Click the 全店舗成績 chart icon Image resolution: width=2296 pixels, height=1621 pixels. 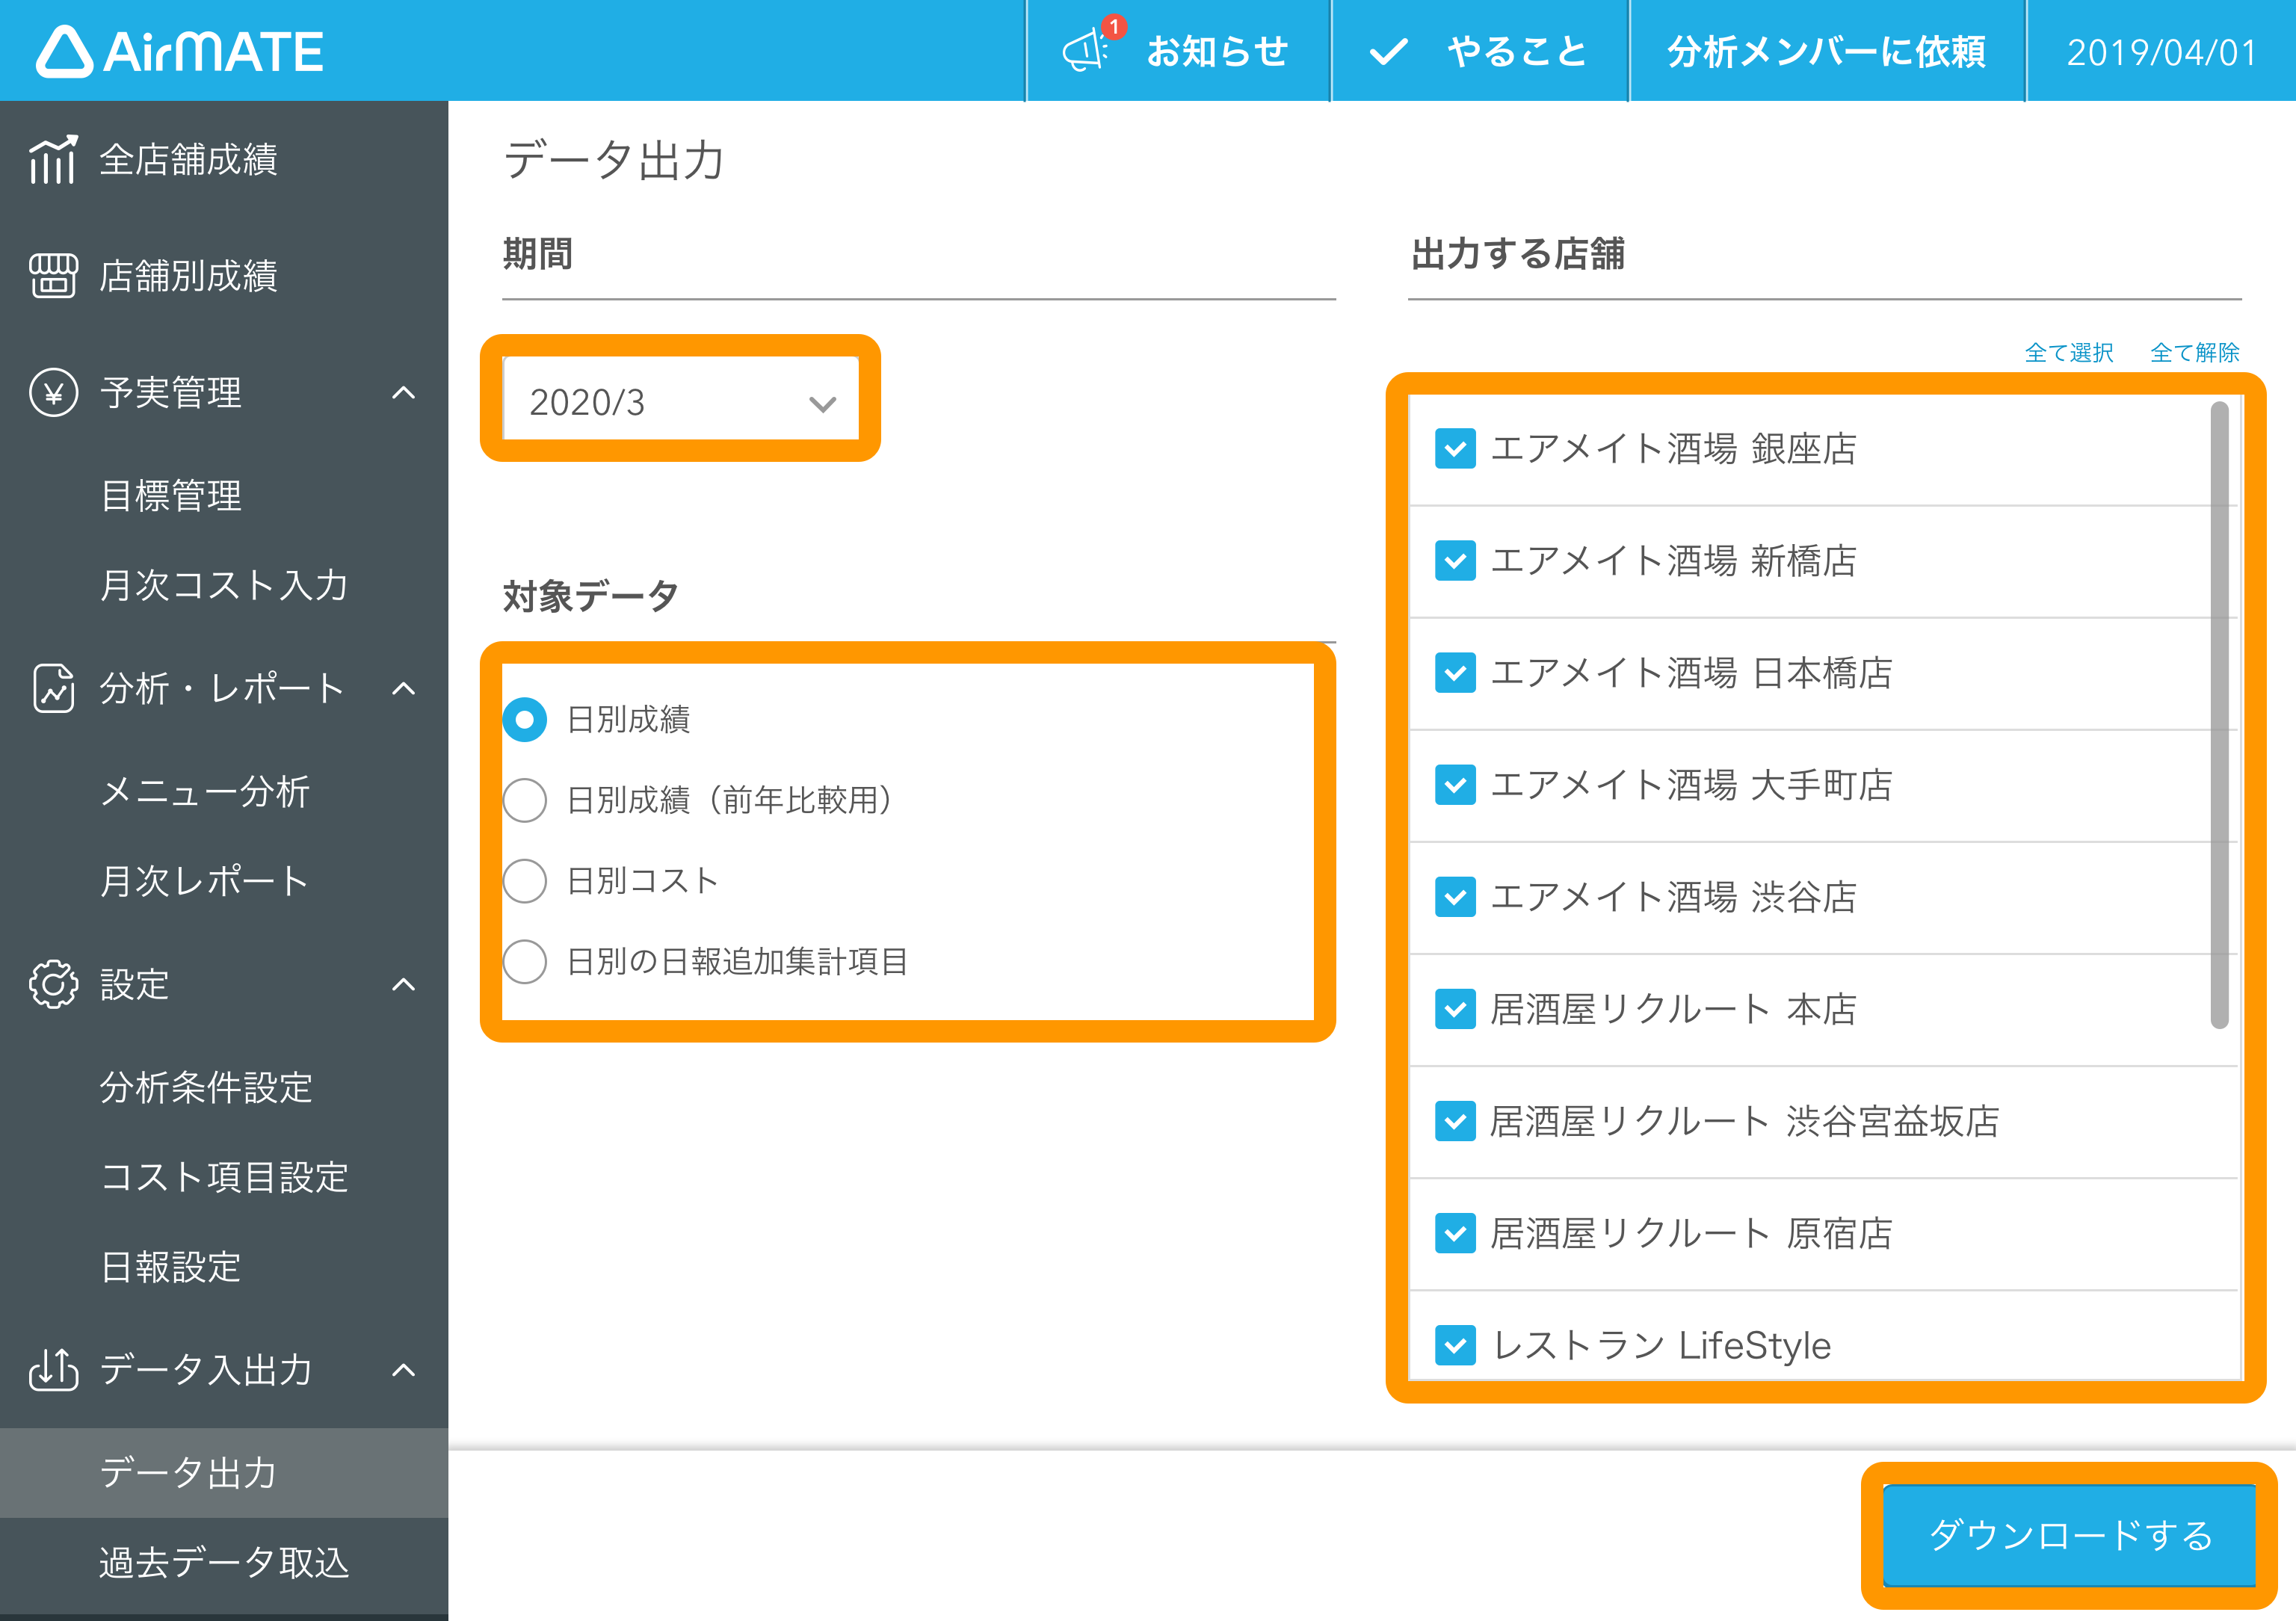(53, 160)
